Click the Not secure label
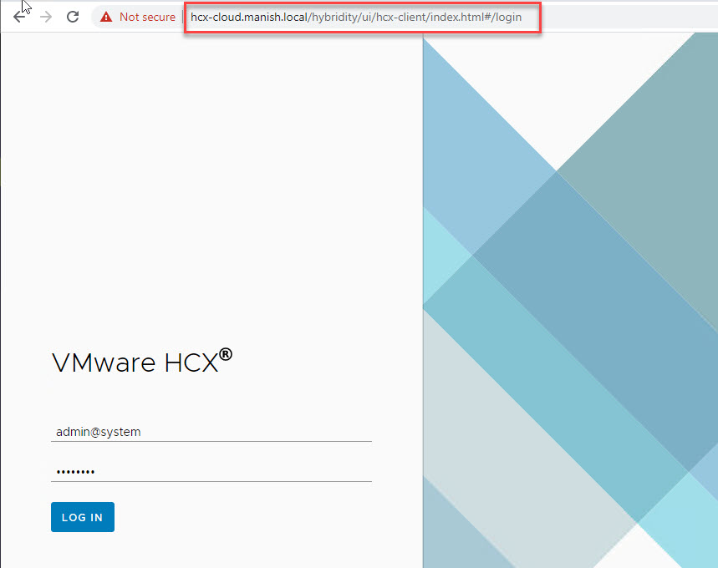The image size is (718, 568). (147, 17)
